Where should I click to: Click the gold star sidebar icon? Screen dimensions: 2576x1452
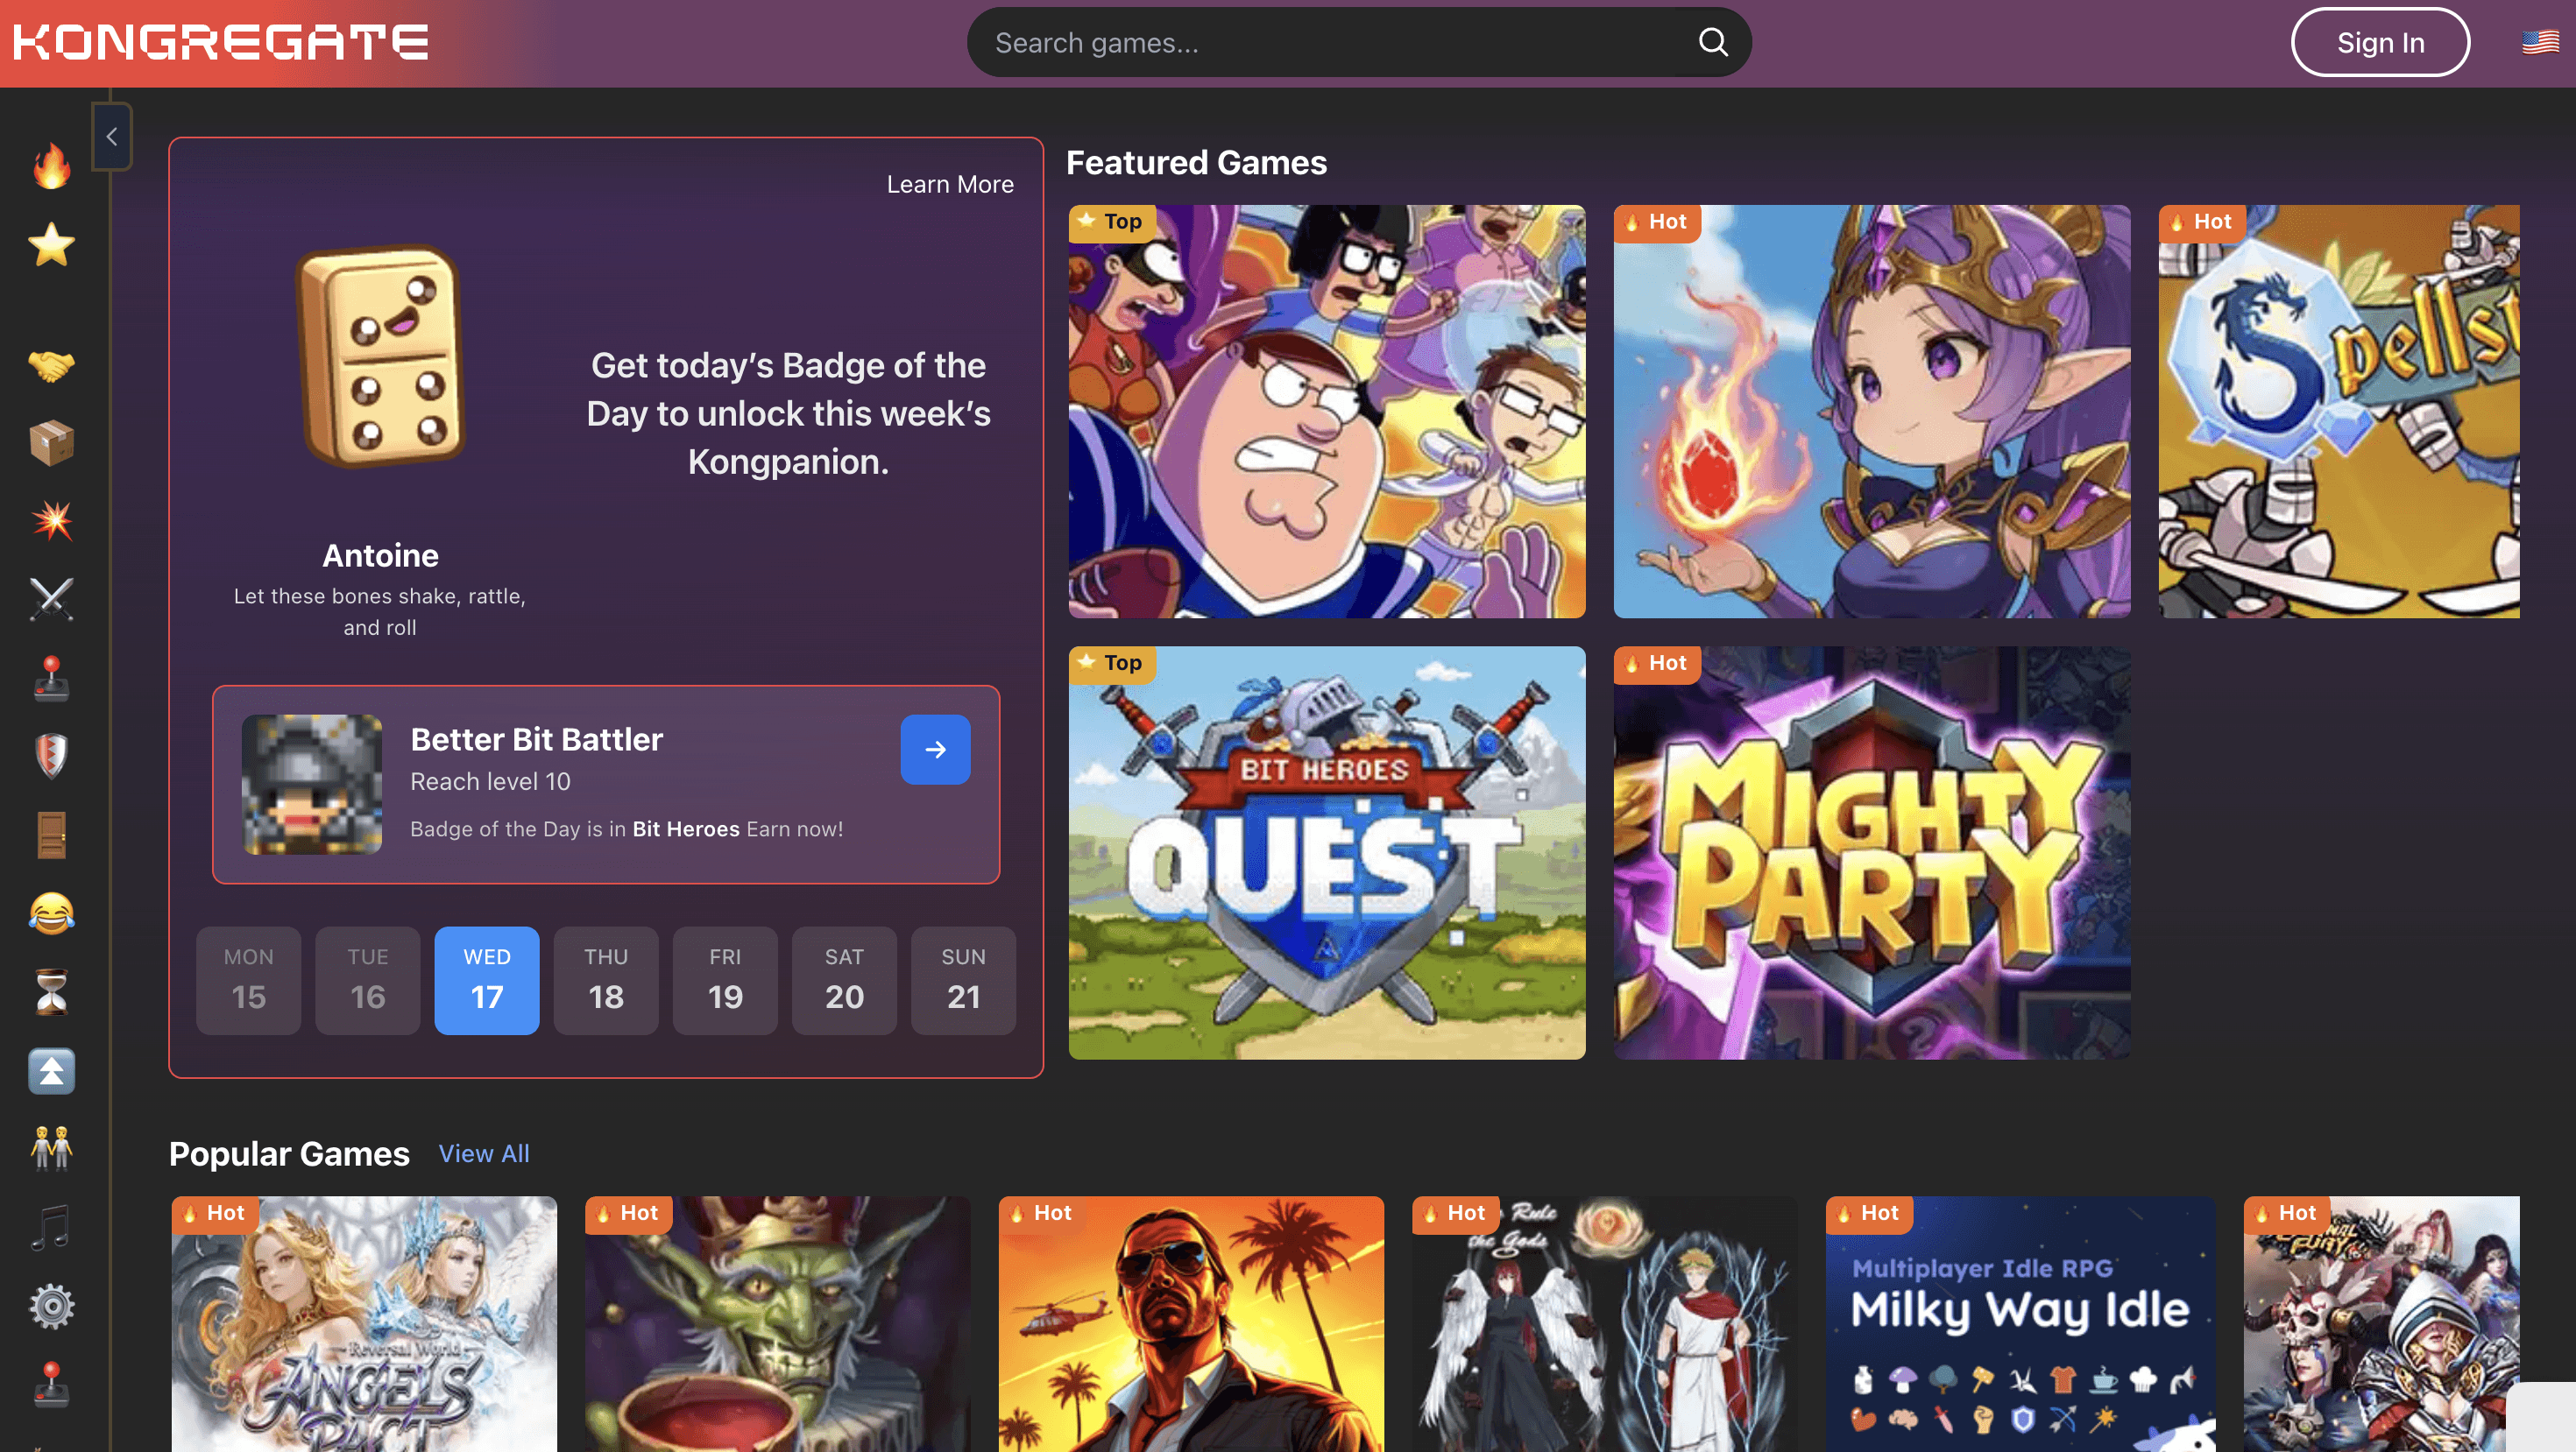point(51,245)
